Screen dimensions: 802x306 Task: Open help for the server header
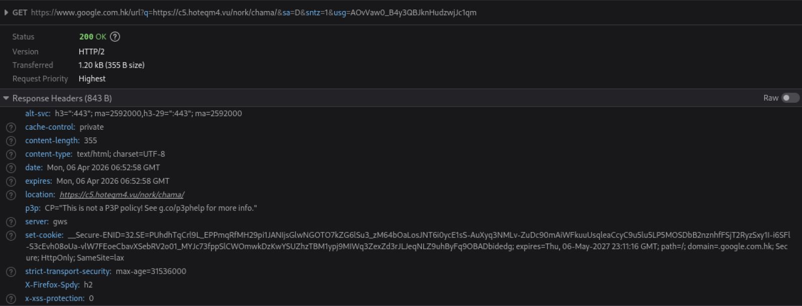point(11,222)
